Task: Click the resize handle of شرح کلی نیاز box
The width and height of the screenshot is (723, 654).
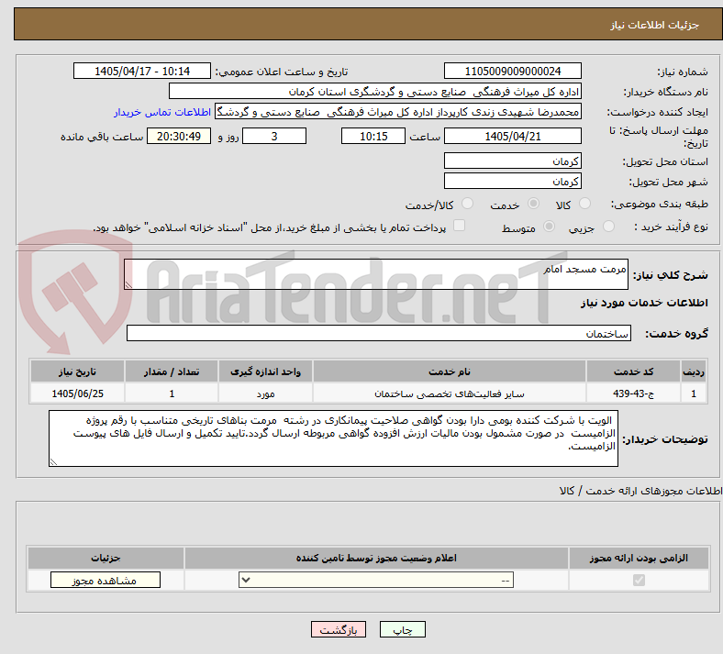Action: [128, 285]
